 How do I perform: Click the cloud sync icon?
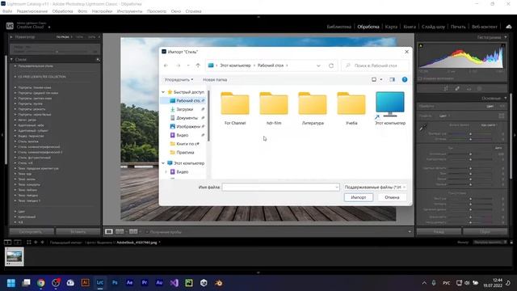tap(509, 27)
